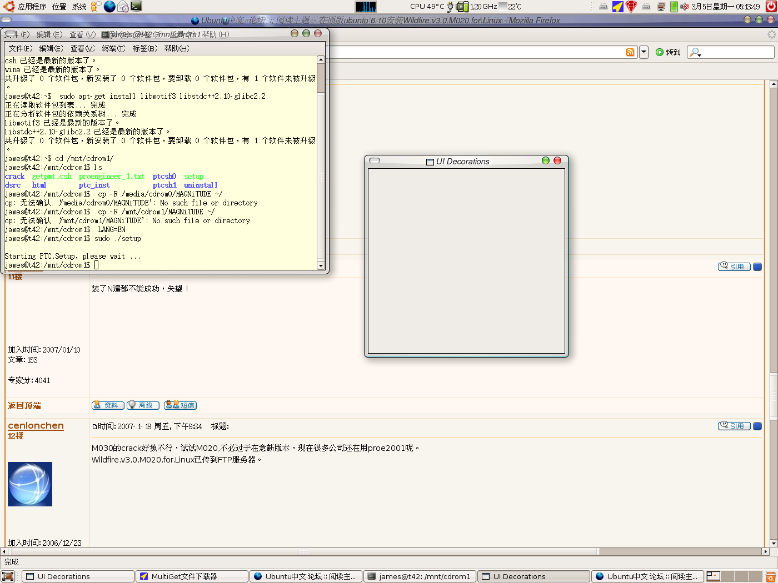Click the show desktop button in taskbar
Image resolution: width=778 pixels, height=583 pixels.
[x=8, y=576]
